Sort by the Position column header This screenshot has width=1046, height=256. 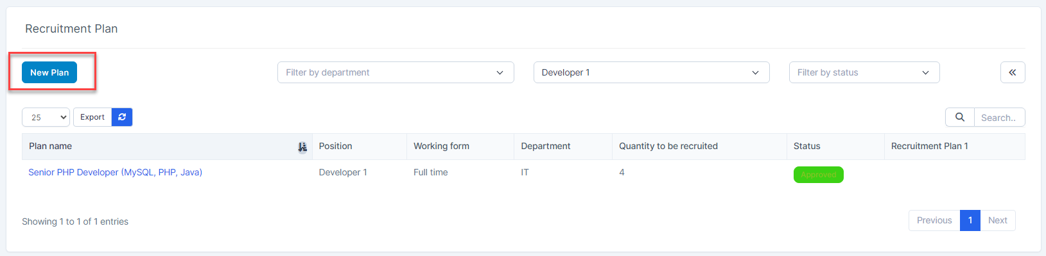pyautogui.click(x=335, y=146)
